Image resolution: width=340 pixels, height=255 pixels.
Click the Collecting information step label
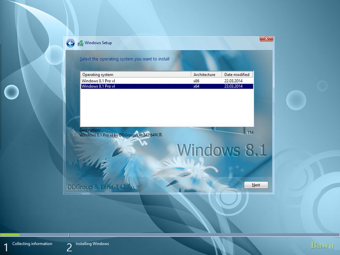click(x=32, y=244)
